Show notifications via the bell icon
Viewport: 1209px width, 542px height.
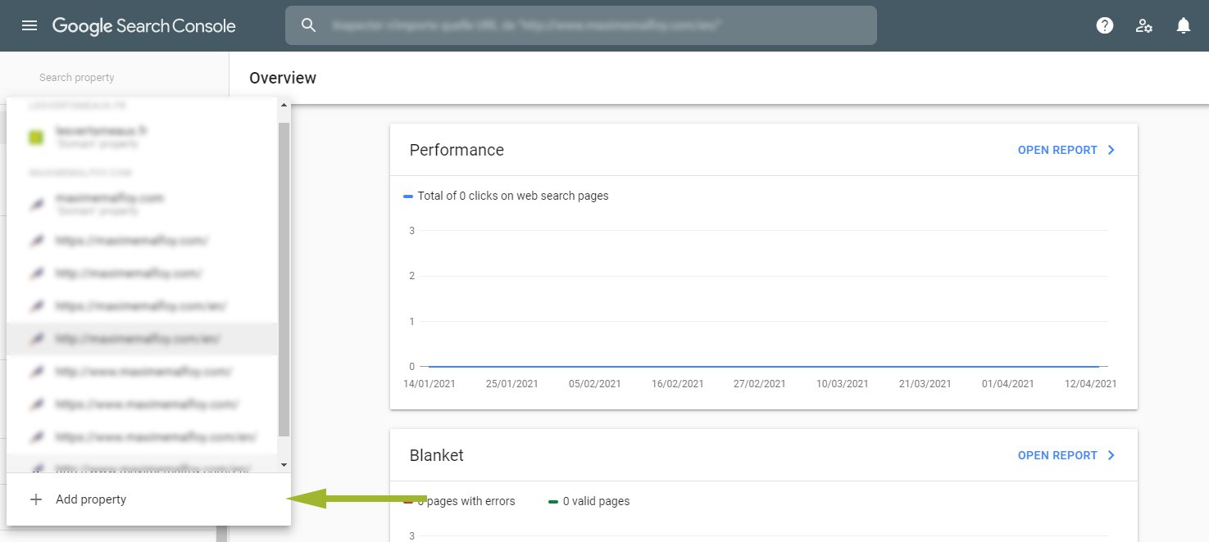pyautogui.click(x=1183, y=25)
